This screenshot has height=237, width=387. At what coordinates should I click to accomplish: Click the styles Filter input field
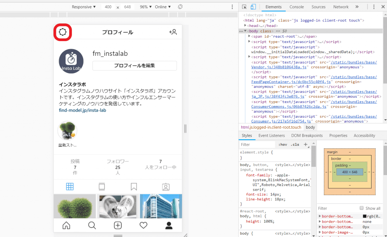tap(257, 145)
